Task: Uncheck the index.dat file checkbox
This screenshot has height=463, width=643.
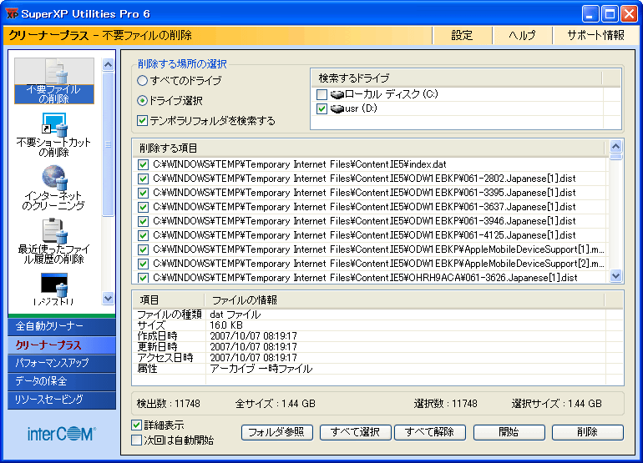Action: point(143,164)
